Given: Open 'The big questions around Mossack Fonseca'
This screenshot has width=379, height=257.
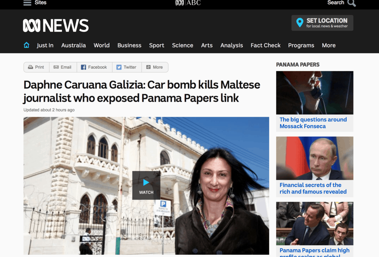Looking at the screenshot, I should 313,123.
